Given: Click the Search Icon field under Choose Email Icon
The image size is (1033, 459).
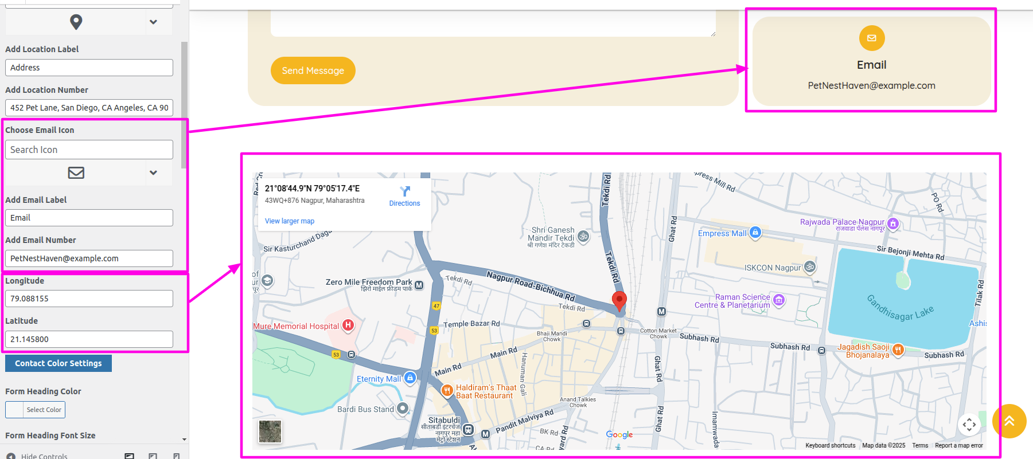Looking at the screenshot, I should tap(89, 150).
